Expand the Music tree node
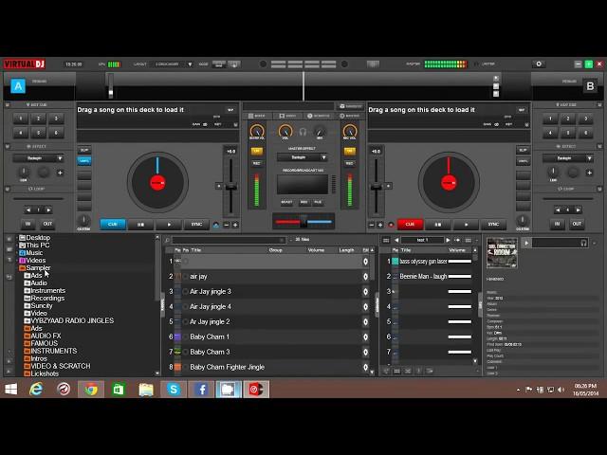Viewport: 607px width, 455px height. click(17, 253)
